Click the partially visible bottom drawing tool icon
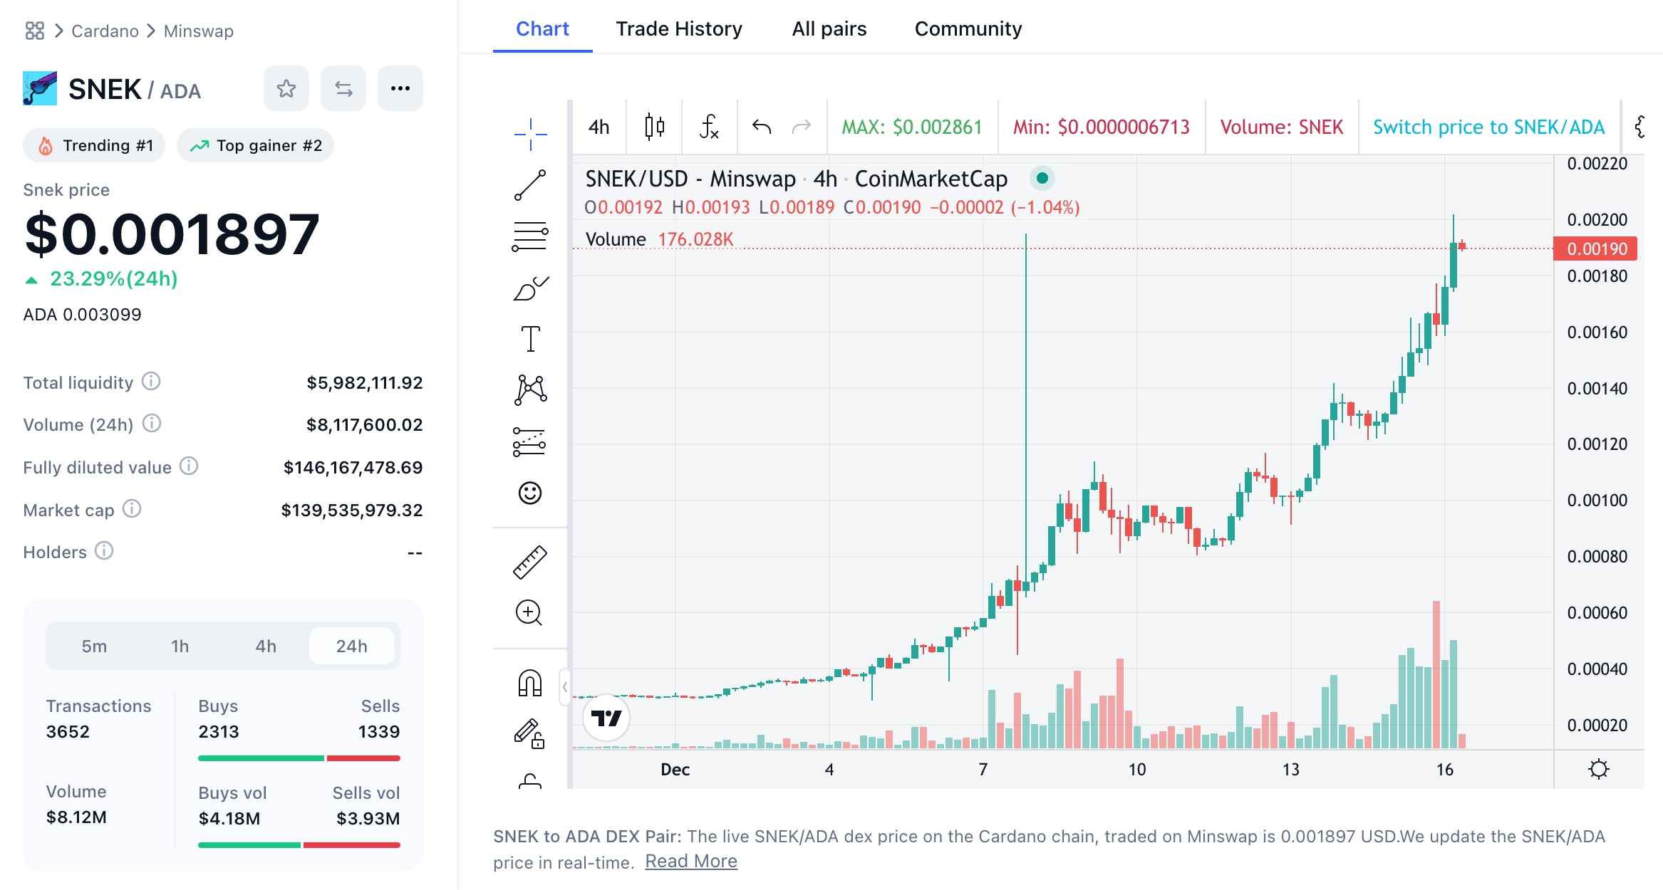1663x890 pixels. coord(530,781)
